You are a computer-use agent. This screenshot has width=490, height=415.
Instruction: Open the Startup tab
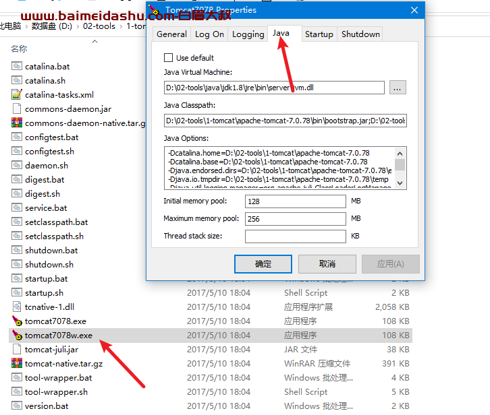[319, 34]
